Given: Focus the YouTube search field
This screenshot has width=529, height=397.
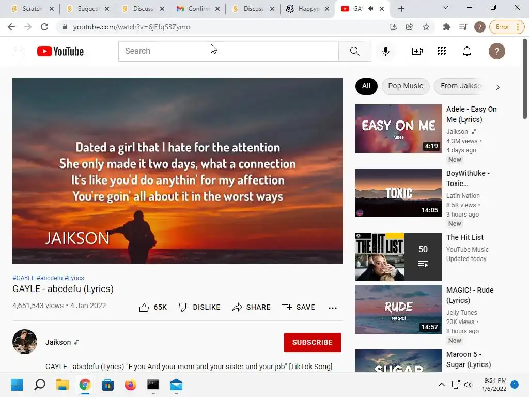Looking at the screenshot, I should coord(228,51).
